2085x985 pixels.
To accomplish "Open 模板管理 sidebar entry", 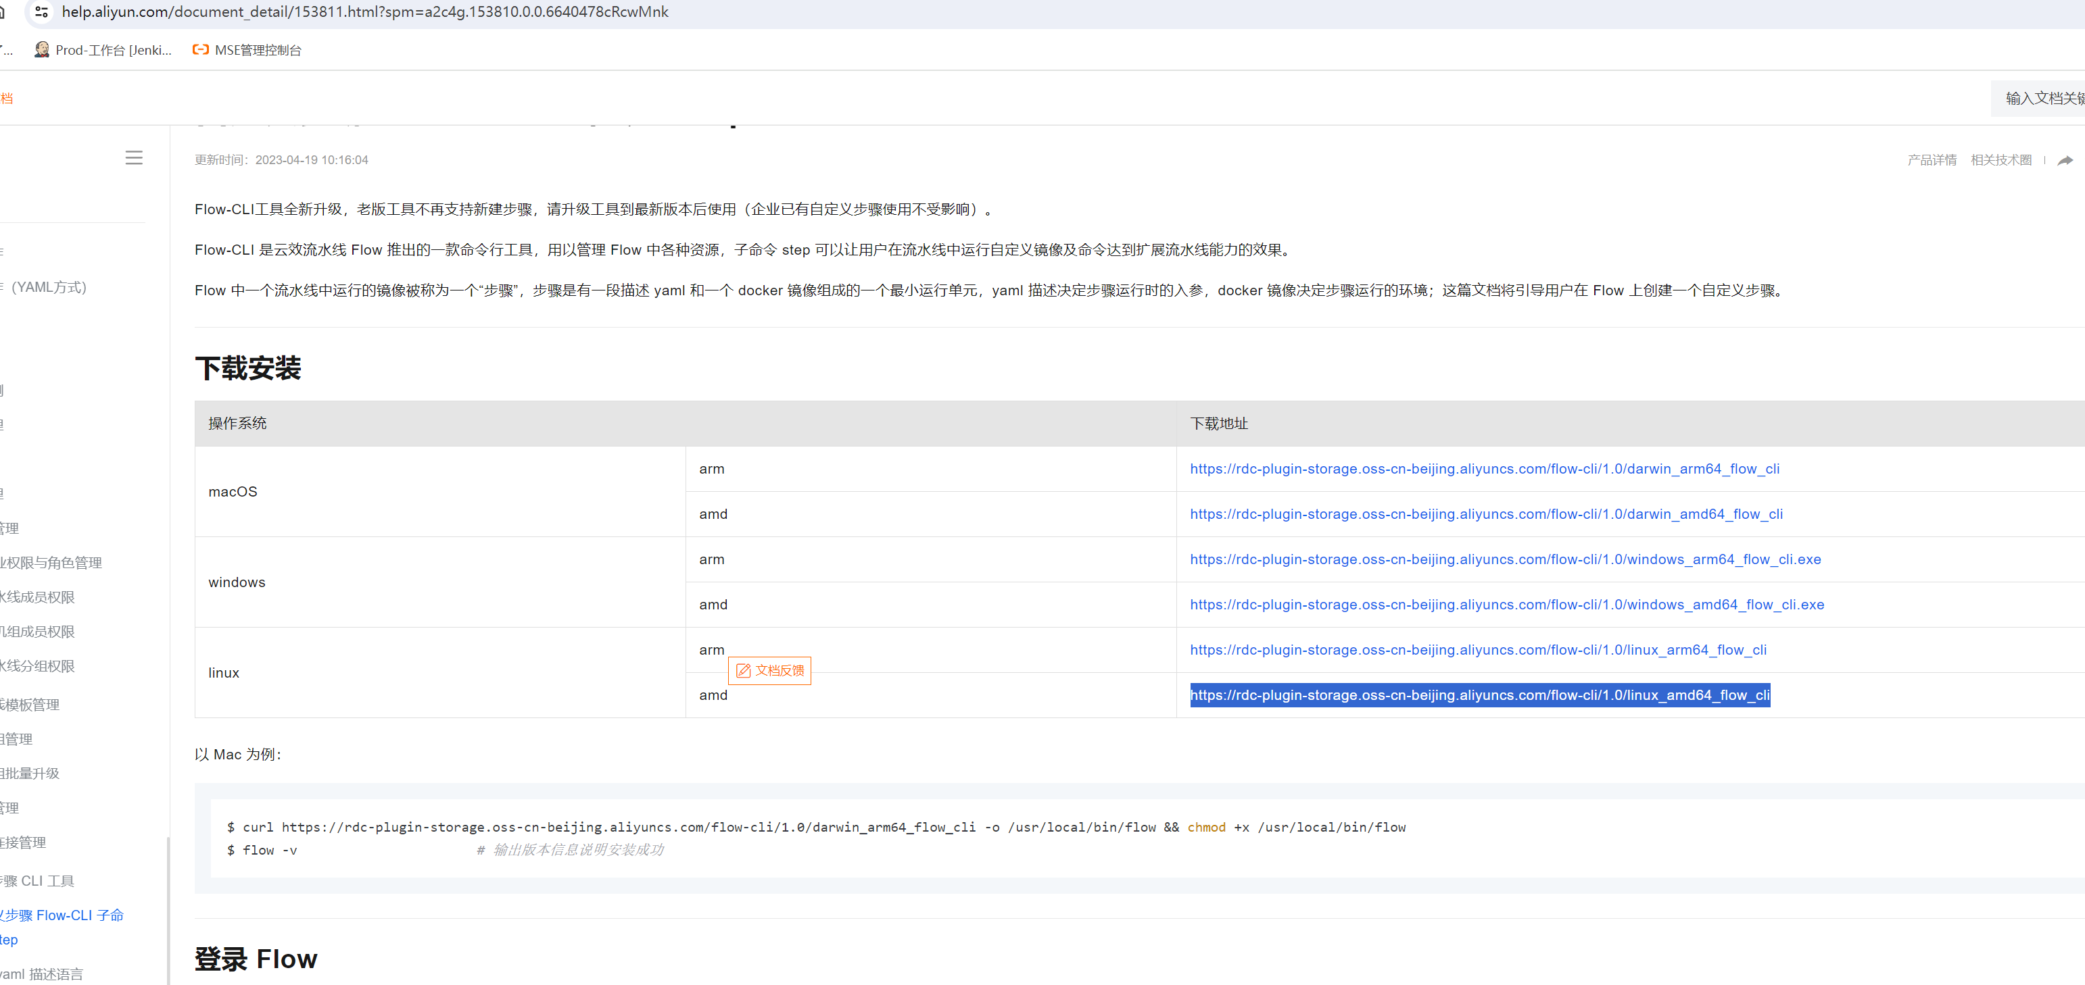I will (30, 705).
